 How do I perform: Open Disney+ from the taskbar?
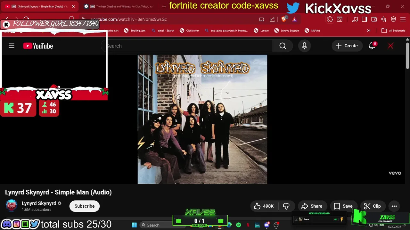257,225
